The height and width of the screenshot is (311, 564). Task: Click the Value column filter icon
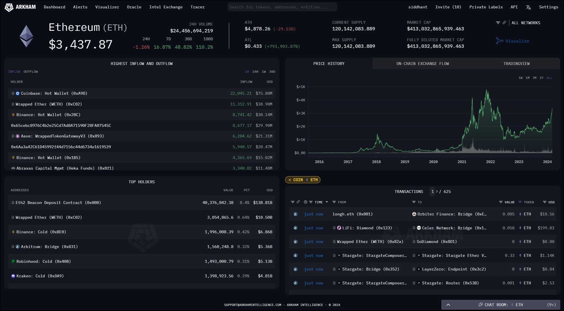(501, 202)
